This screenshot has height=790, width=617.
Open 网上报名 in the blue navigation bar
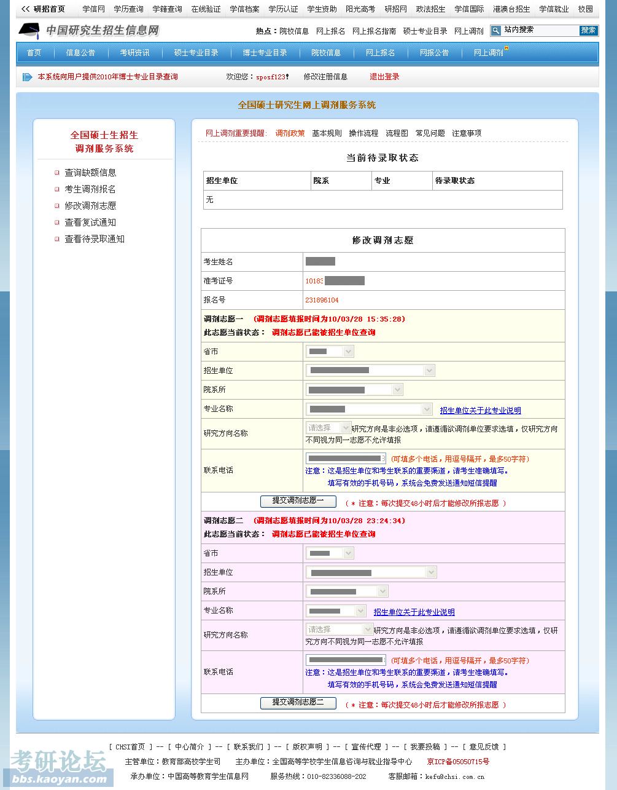coord(381,53)
